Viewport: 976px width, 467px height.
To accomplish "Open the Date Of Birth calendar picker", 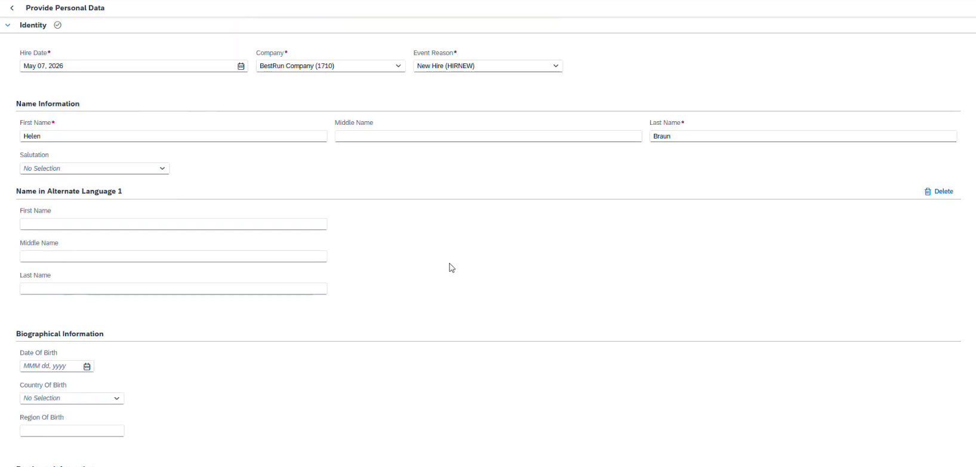I will (87, 366).
